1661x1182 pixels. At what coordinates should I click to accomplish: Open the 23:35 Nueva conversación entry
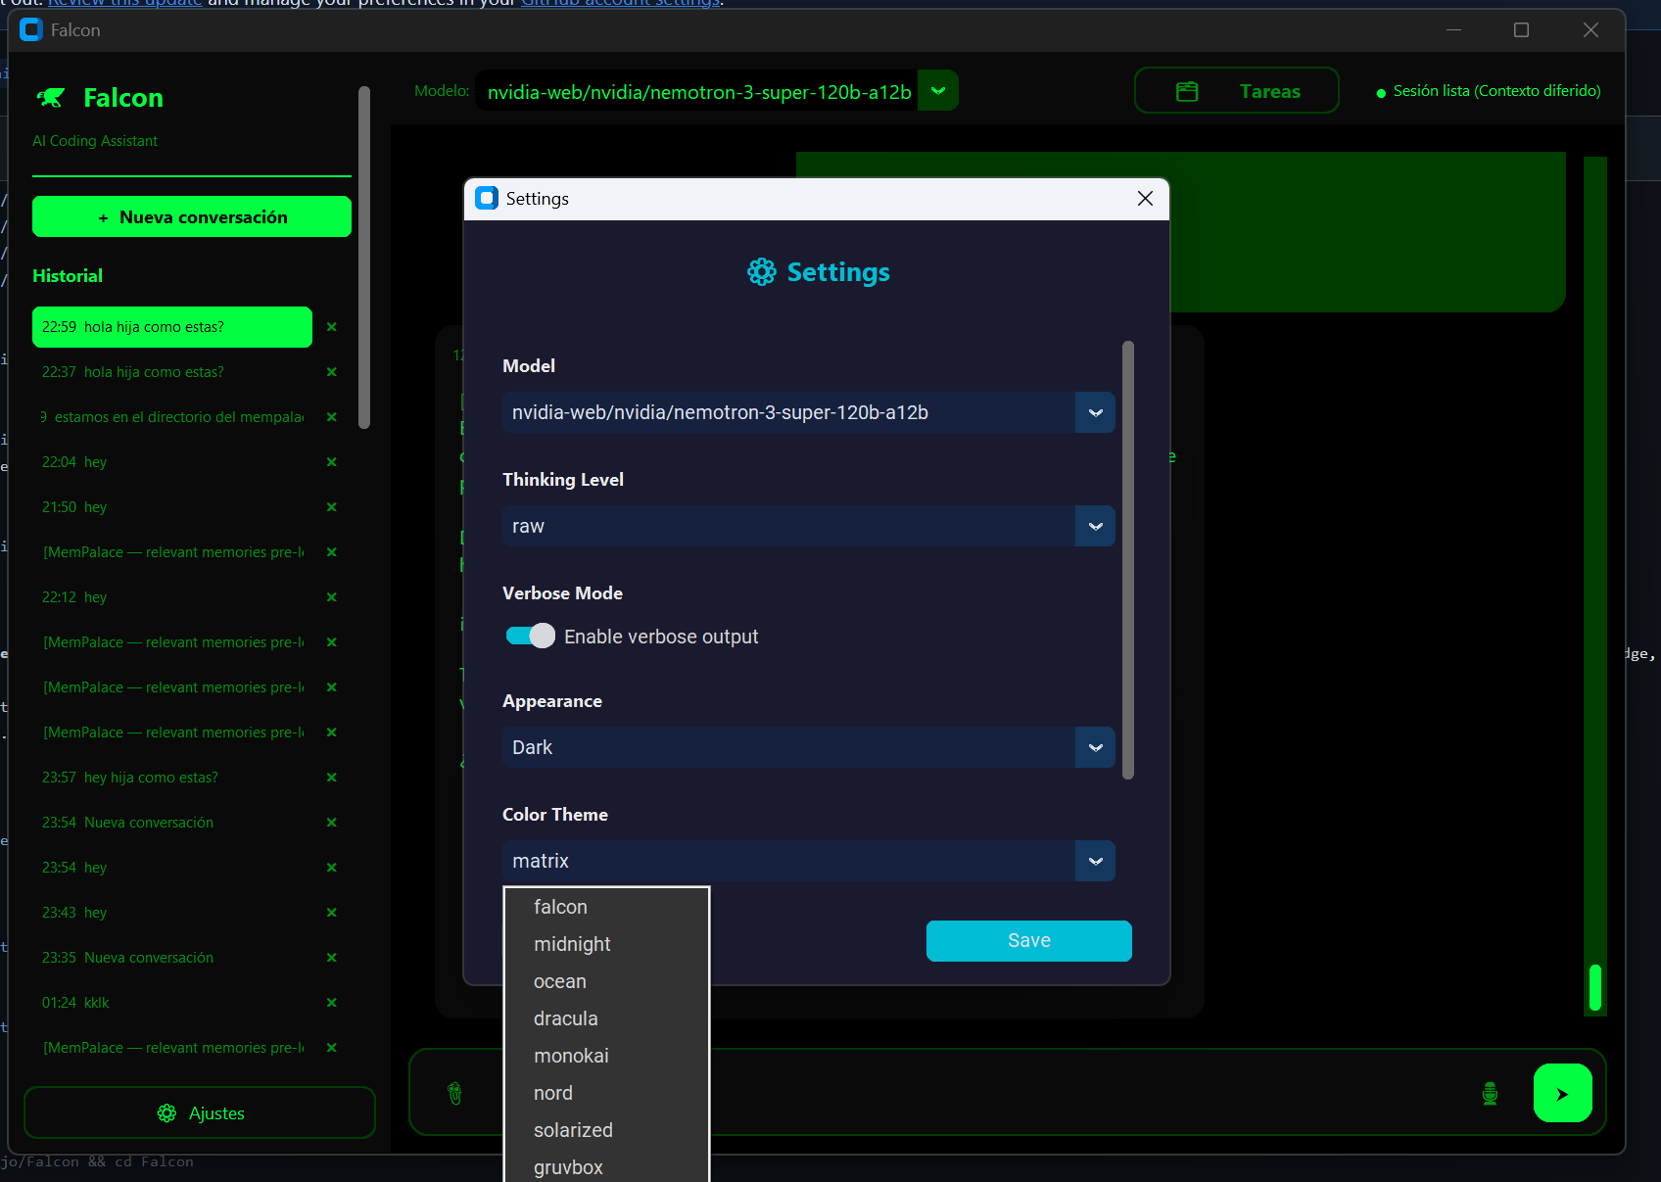click(x=172, y=958)
